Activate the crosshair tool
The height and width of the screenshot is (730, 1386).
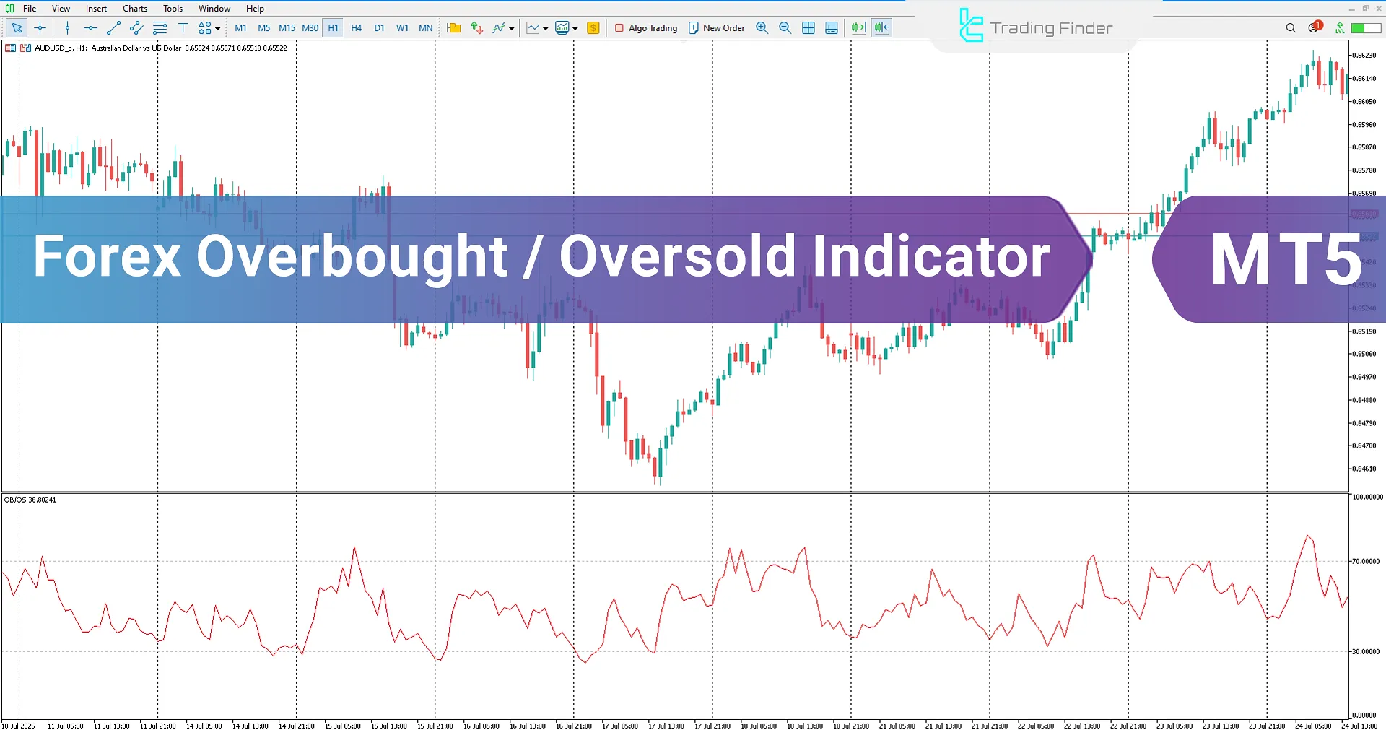[40, 28]
